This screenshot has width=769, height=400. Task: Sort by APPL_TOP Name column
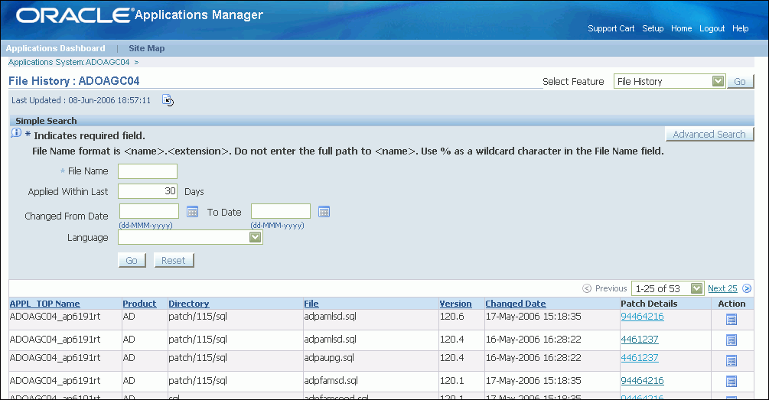coord(44,304)
